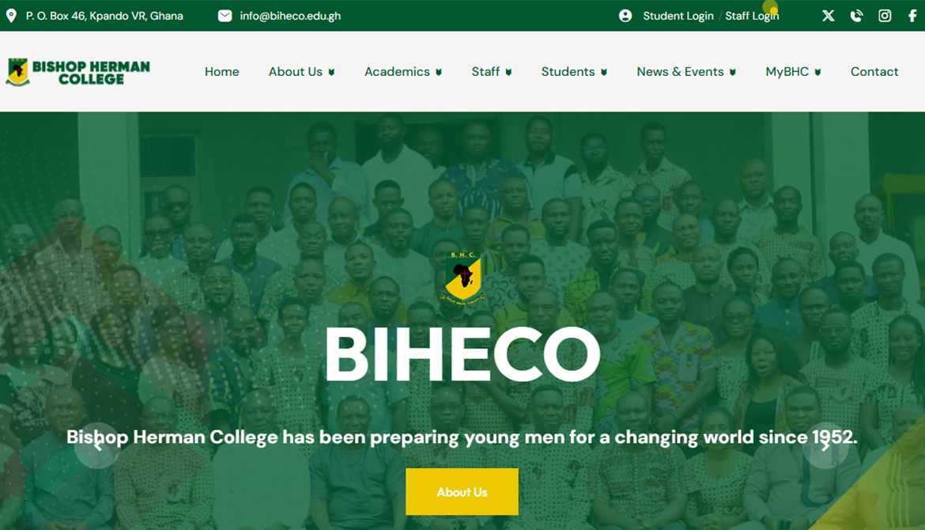Click the envelope email icon
The height and width of the screenshot is (530, 925).
[x=225, y=16]
